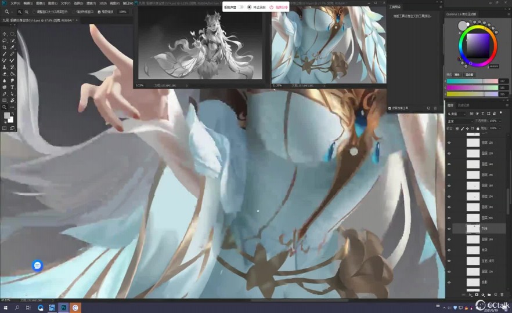
Task: Toggle Quick Mask mode icon
Action: pos(5,128)
